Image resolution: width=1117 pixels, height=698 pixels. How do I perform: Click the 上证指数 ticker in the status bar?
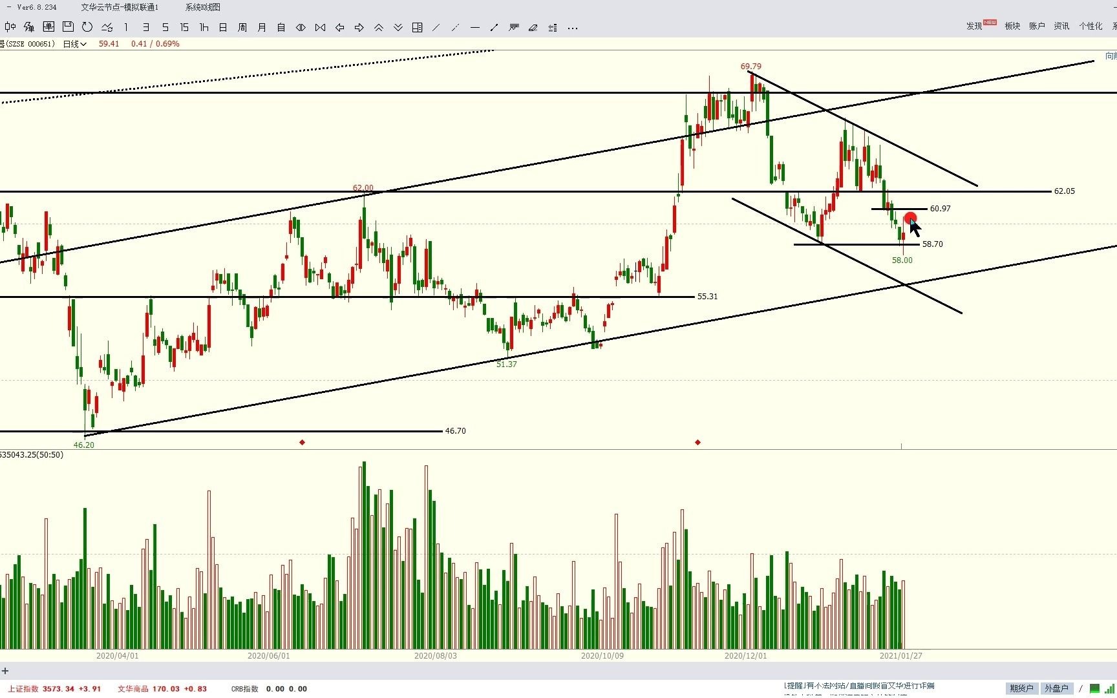pos(54,689)
